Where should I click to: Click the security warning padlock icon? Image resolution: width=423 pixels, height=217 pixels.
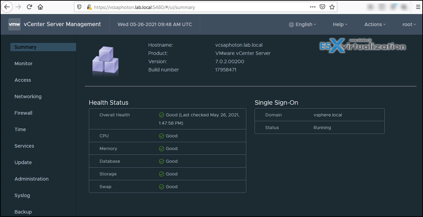point(89,7)
